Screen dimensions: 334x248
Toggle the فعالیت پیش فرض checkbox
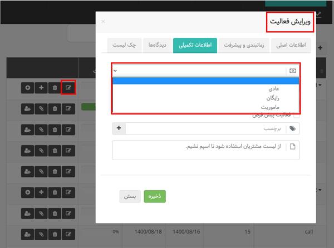pos(296,115)
